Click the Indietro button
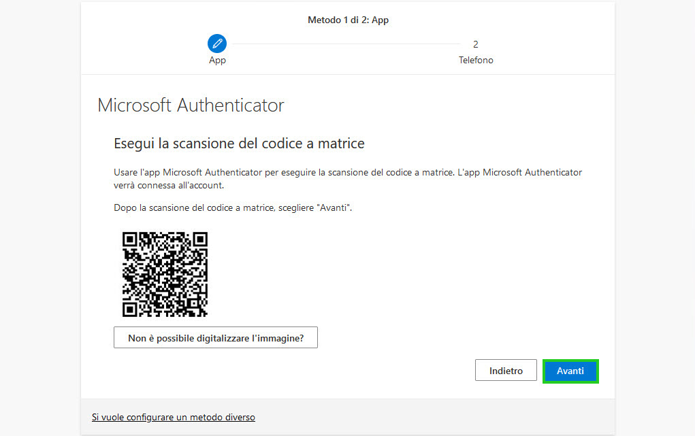 coord(506,371)
